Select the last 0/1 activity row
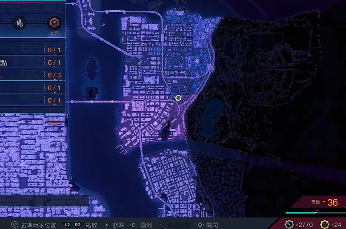Screen dimensions: 346x229 (x=33, y=100)
